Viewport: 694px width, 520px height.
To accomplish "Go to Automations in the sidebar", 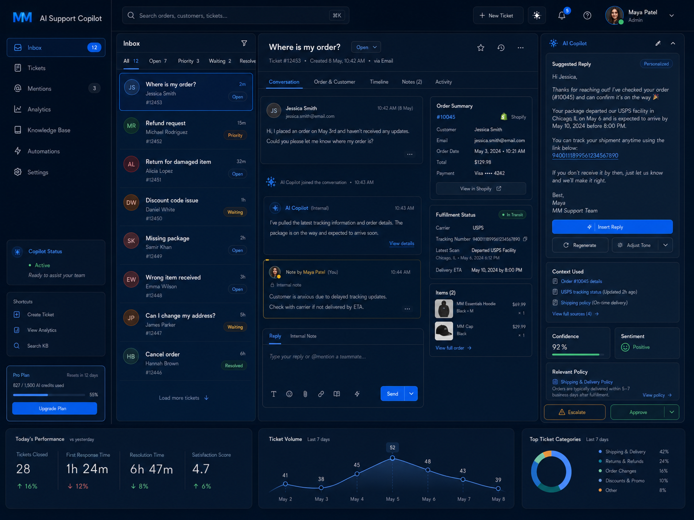I will pos(56,151).
